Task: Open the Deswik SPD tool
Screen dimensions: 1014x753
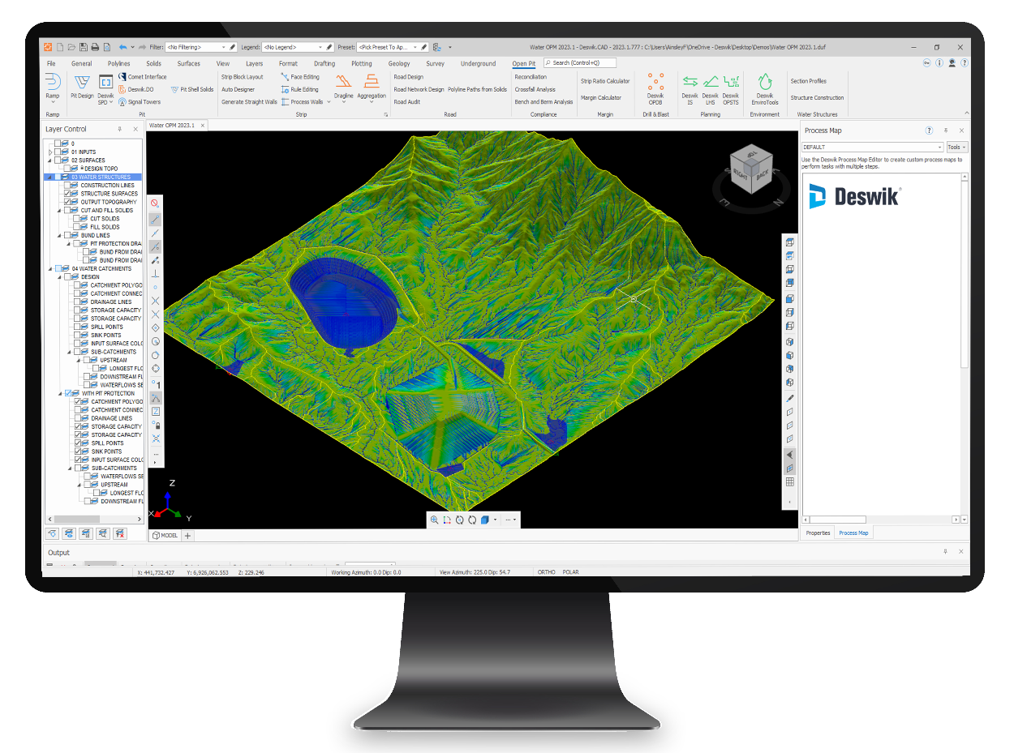Action: (x=106, y=90)
